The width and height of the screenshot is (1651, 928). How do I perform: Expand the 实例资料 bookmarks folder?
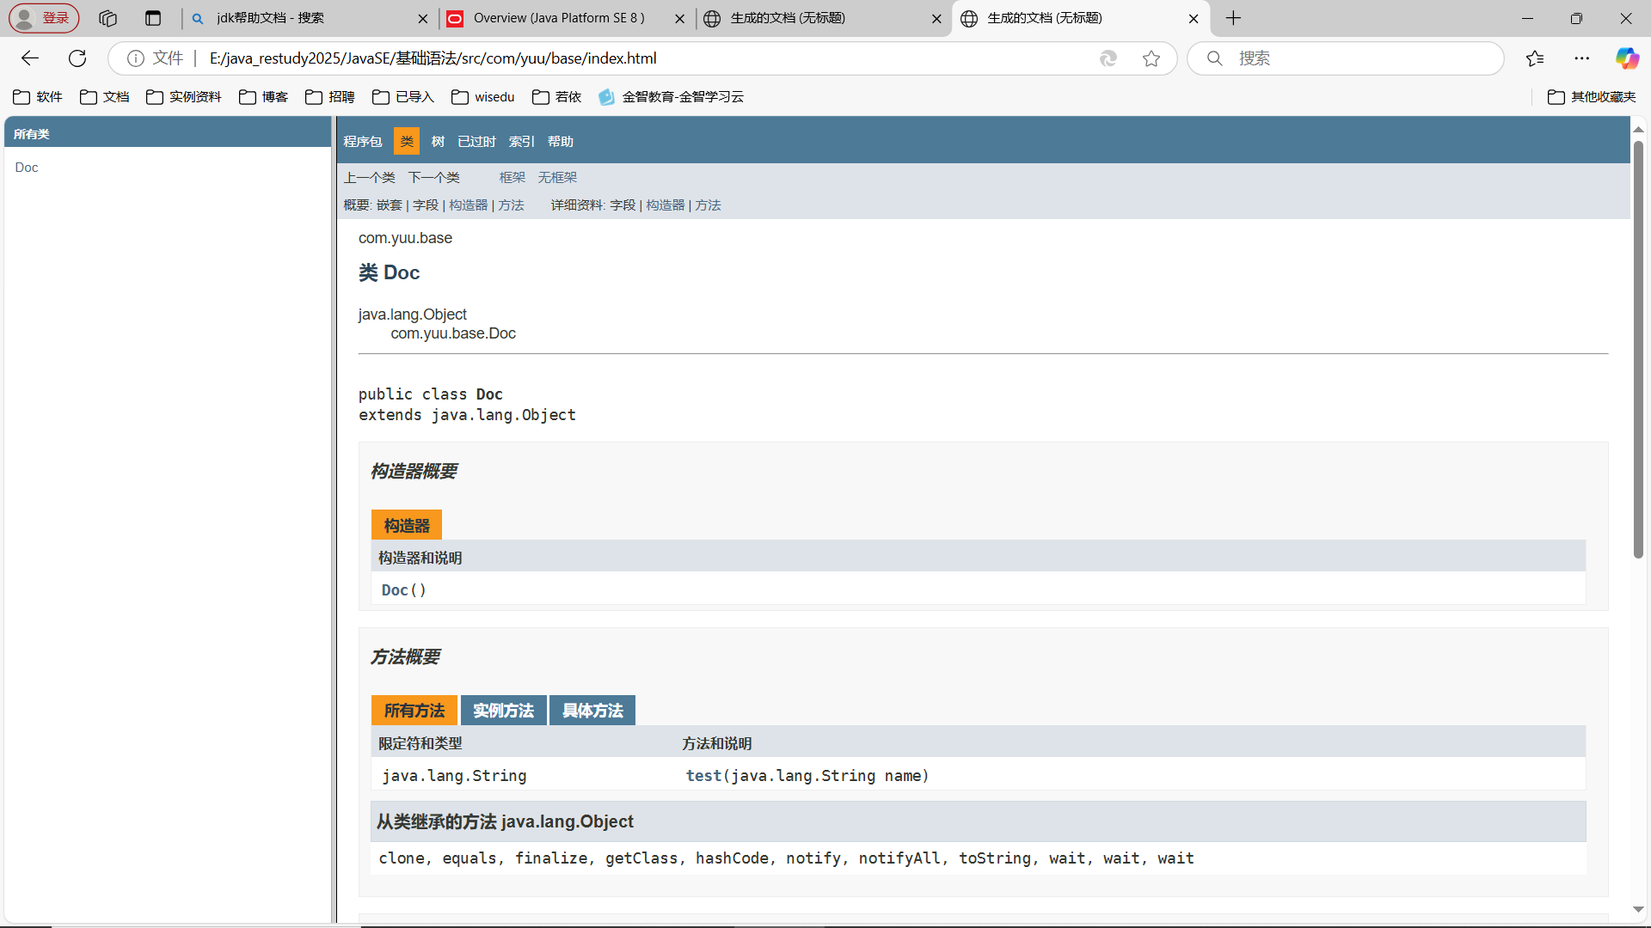(184, 97)
